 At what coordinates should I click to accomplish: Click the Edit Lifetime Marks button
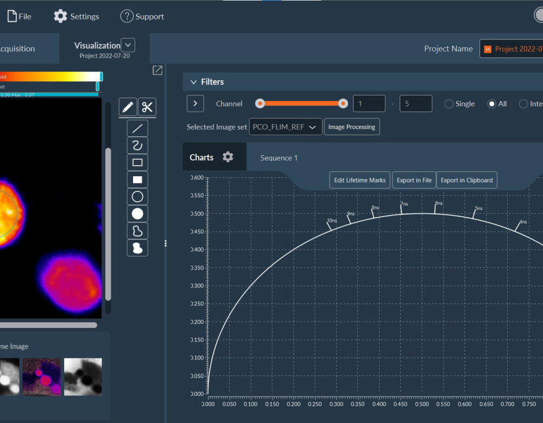pyautogui.click(x=359, y=180)
